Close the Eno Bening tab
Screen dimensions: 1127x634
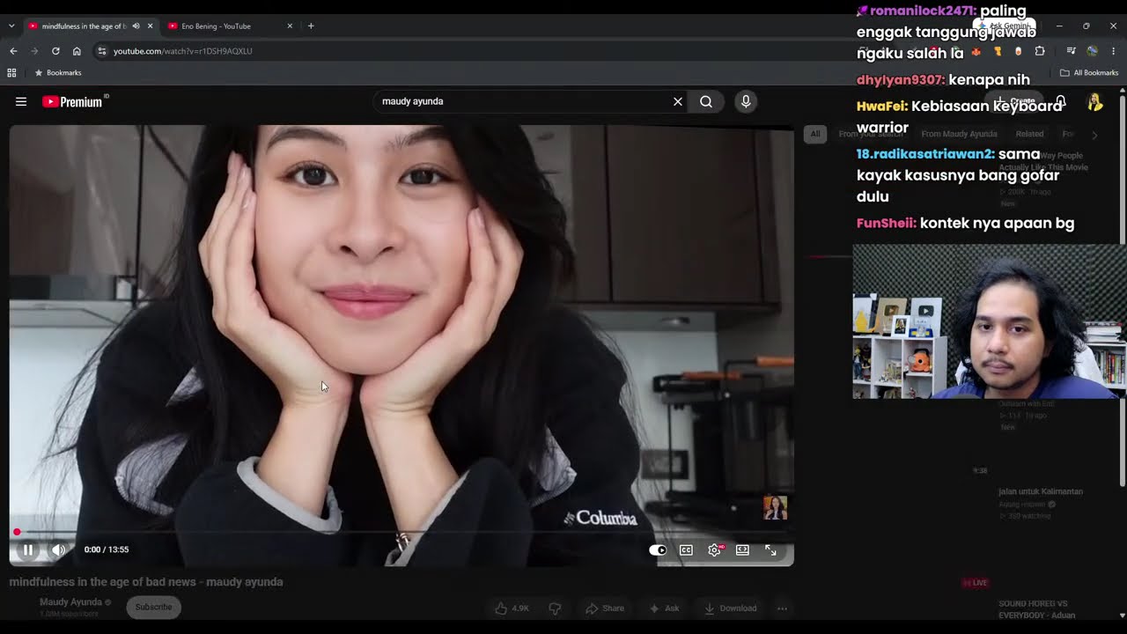pos(290,26)
